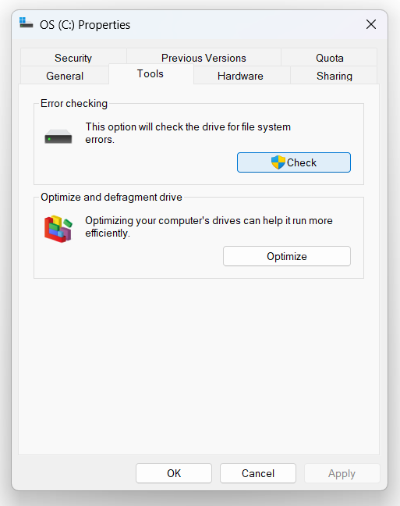Click the drive icon in title bar
The height and width of the screenshot is (506, 400).
tap(26, 23)
